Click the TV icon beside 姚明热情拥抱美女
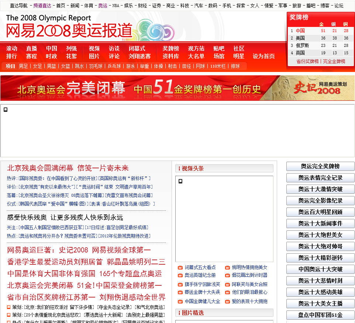Image resolution: width=355 pixels, height=323 pixels. coord(227,268)
